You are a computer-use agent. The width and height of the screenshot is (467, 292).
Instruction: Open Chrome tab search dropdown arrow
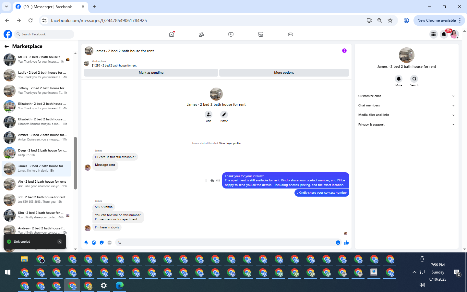point(6,6)
